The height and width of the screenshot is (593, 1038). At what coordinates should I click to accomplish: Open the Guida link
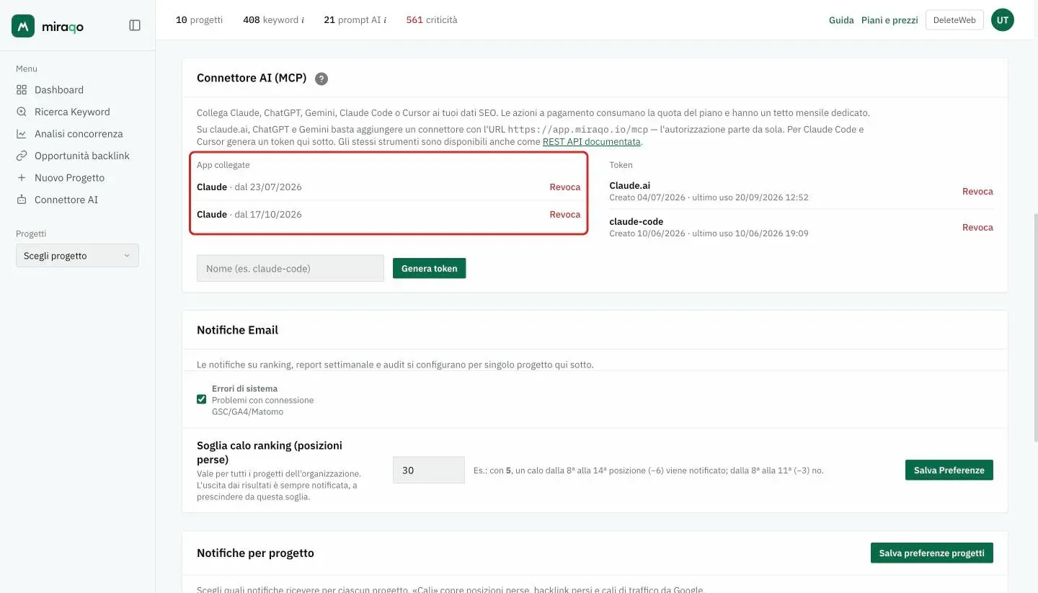click(x=841, y=20)
